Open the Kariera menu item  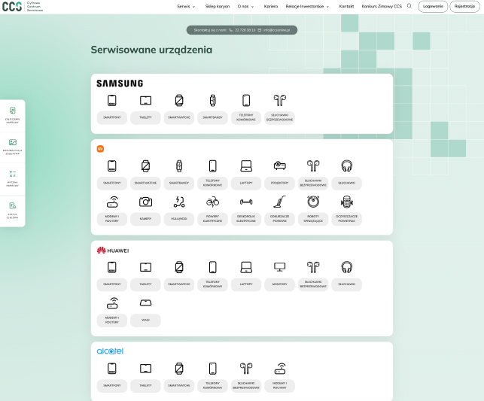271,6
